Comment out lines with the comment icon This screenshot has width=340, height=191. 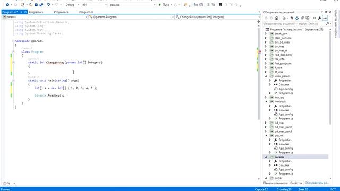point(208,5)
